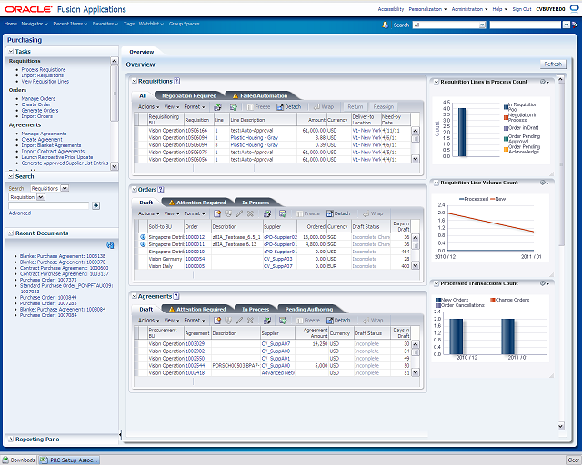This screenshot has width=582, height=465.
Task: Click the icon right of global search go
Action: [575, 25]
